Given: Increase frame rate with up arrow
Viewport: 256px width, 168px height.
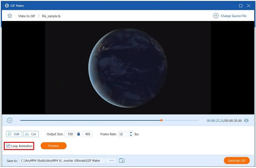Looking at the screenshot, I should coord(131,133).
